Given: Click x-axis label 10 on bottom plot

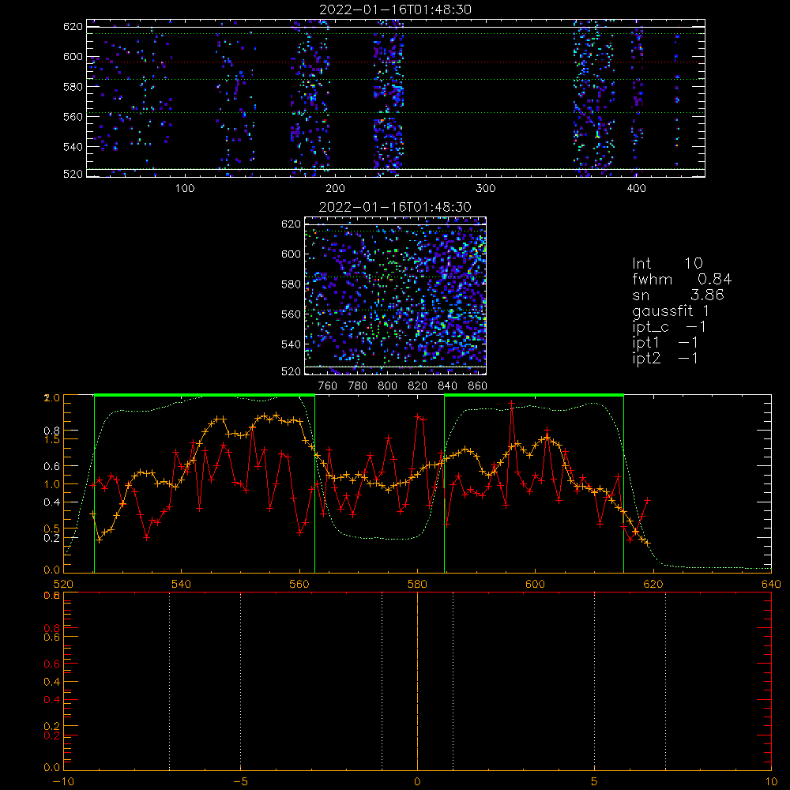Looking at the screenshot, I should pyautogui.click(x=771, y=782).
